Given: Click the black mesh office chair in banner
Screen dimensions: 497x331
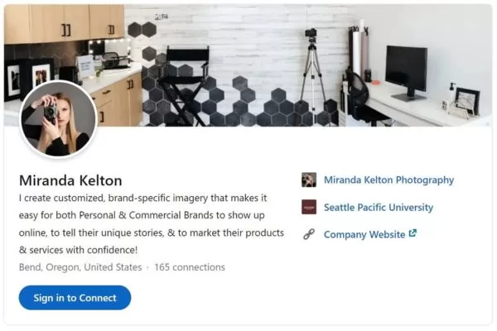Looking at the screenshot, I should point(359,95).
